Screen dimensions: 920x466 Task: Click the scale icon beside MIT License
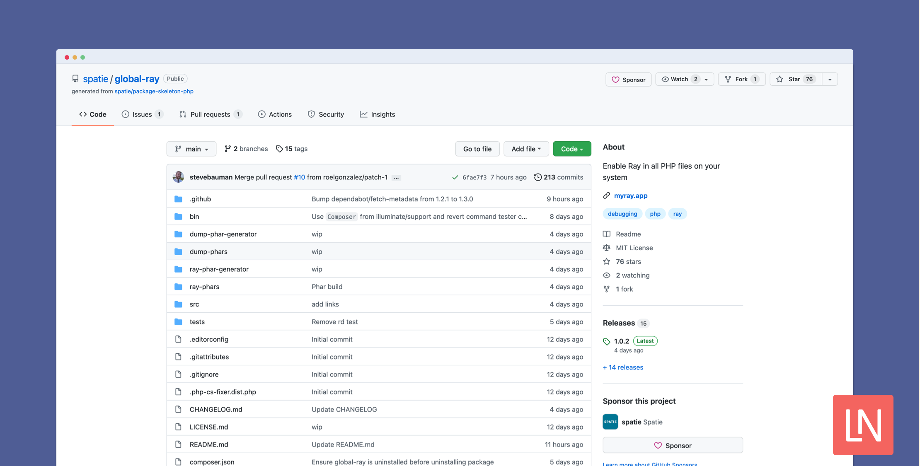coord(607,248)
